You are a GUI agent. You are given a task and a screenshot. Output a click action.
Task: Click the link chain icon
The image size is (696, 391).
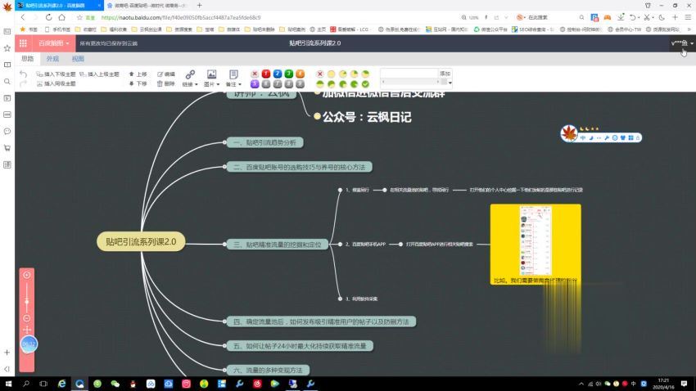190,74
